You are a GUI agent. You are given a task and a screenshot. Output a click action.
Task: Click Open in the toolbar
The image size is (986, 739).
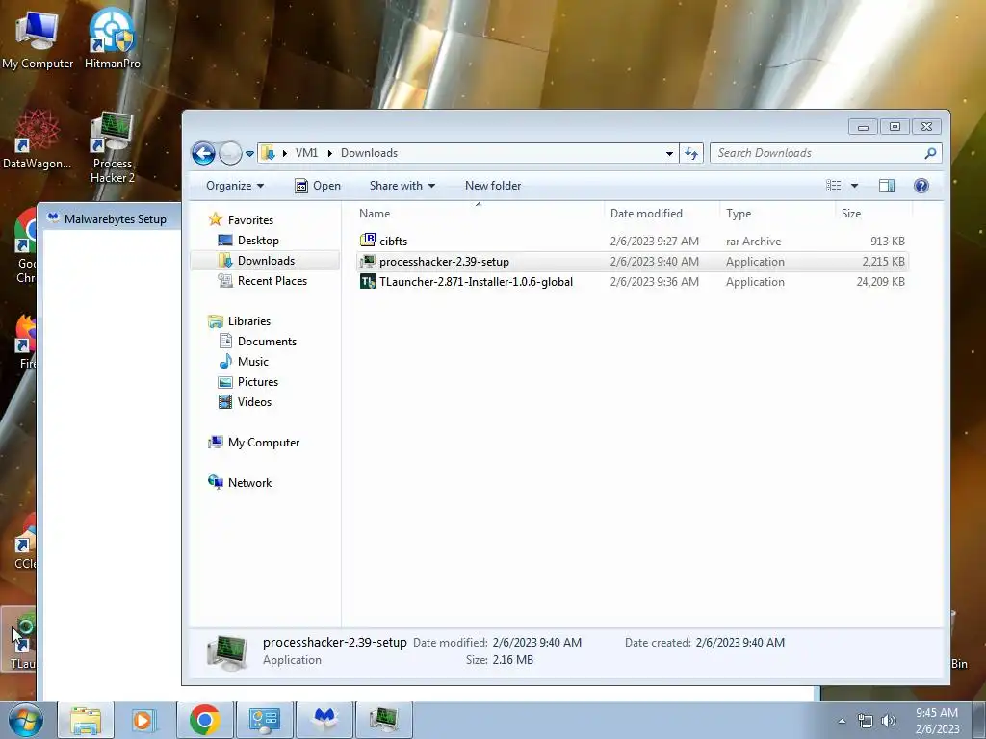coord(318,186)
